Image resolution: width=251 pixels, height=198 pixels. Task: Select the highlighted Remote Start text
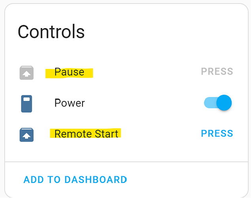click(x=86, y=134)
